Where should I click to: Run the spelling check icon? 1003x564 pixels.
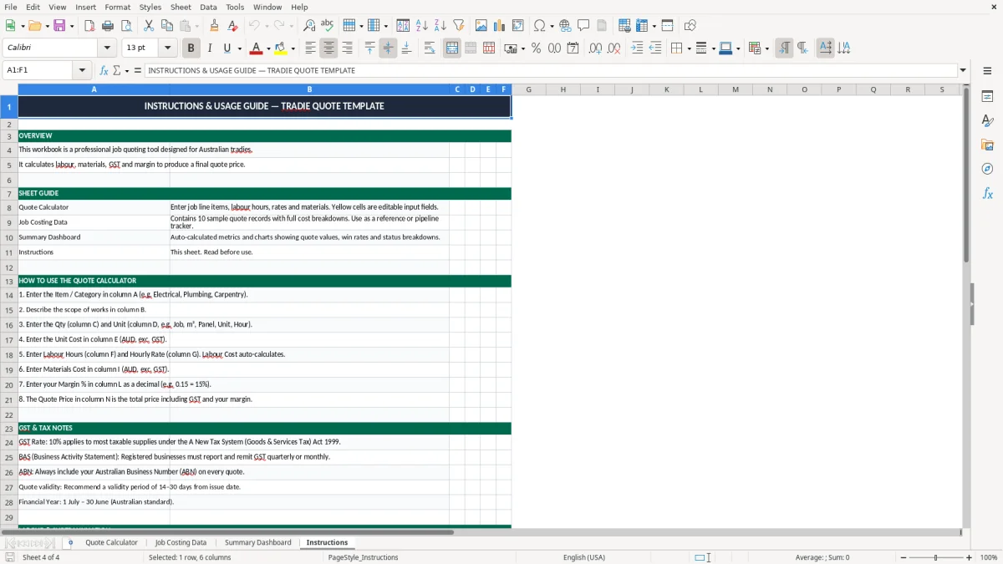[x=328, y=26]
